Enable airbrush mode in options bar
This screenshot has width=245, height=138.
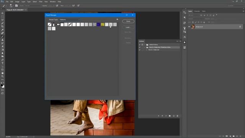[x=73, y=6]
